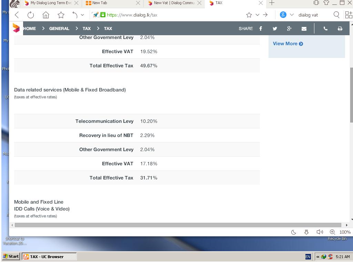
Task: Click the phone sync icon in title bar
Action: [x=316, y=3]
